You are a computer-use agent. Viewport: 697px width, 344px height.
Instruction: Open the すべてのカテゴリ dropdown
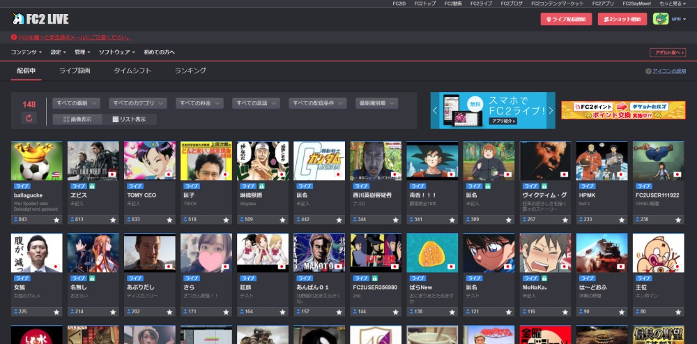[x=138, y=103]
